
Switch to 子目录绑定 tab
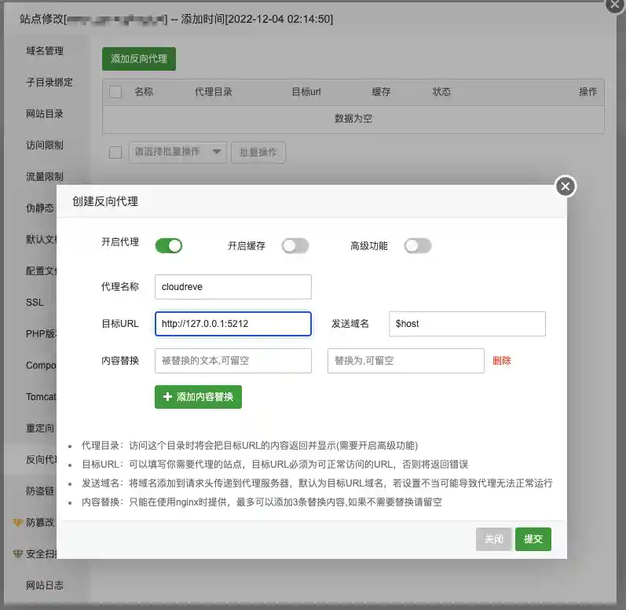point(49,83)
